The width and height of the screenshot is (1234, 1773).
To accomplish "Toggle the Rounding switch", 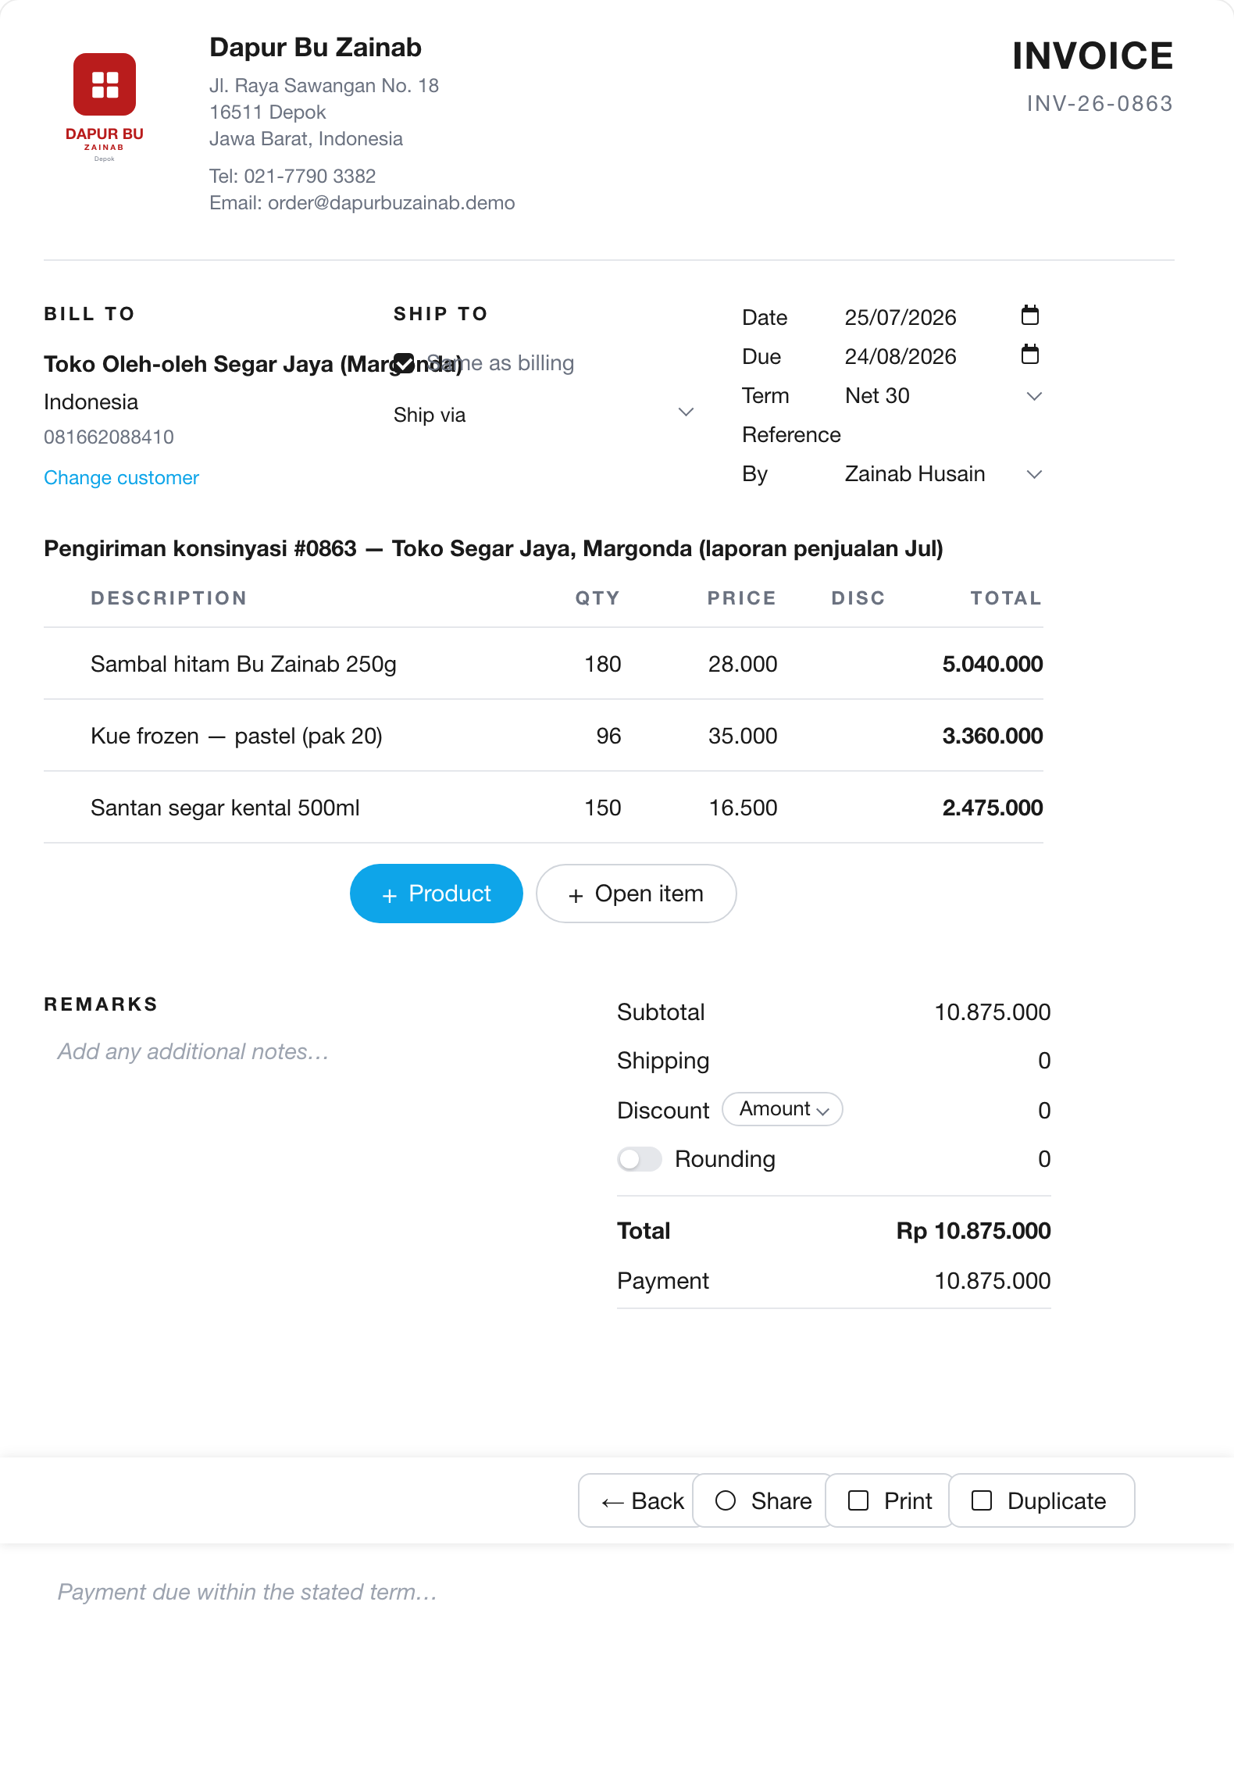I will [640, 1159].
